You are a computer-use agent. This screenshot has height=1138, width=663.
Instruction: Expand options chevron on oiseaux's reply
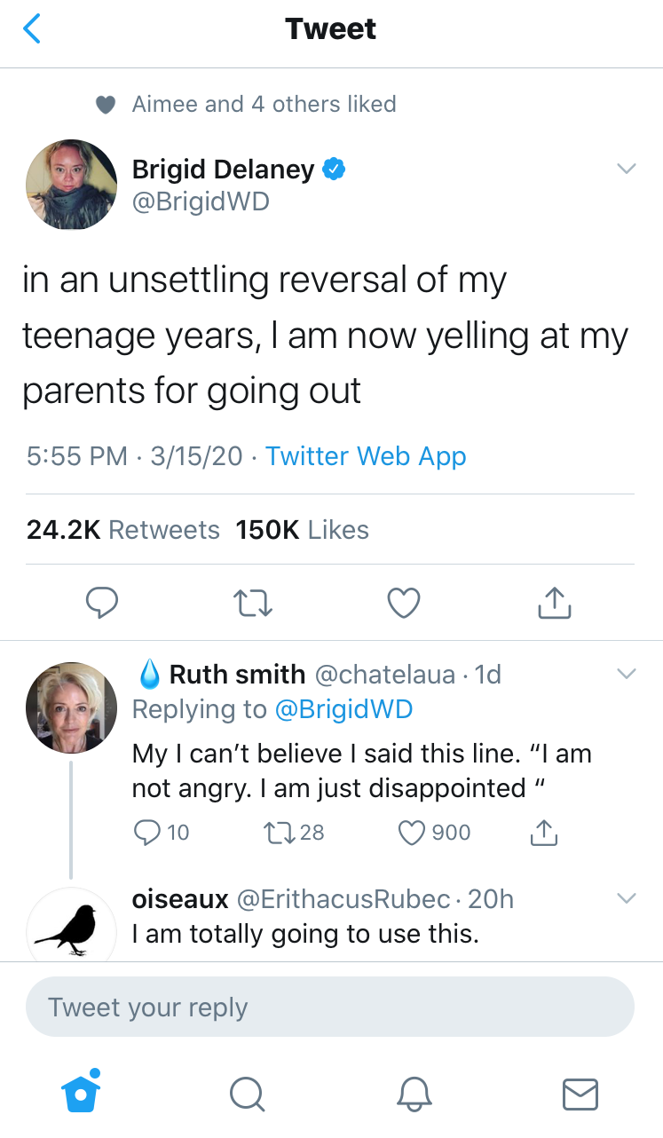627,899
